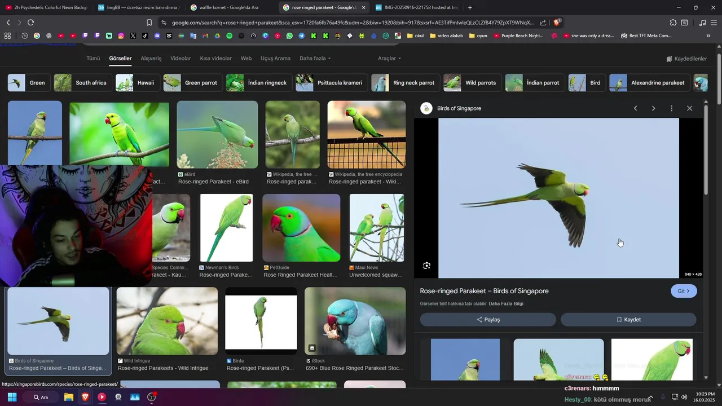Open the extensions puzzle icon
This screenshot has height=406, width=722.
[673, 23]
